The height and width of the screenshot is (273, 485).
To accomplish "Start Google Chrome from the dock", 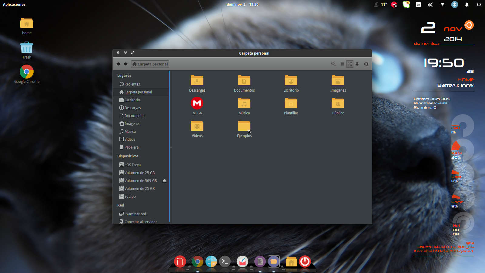I will tap(198, 261).
